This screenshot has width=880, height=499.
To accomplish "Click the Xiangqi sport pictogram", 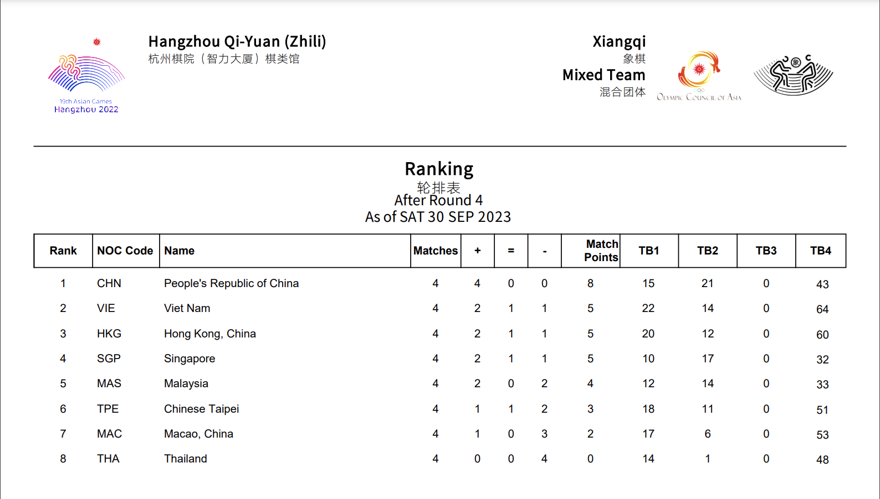I will (793, 75).
